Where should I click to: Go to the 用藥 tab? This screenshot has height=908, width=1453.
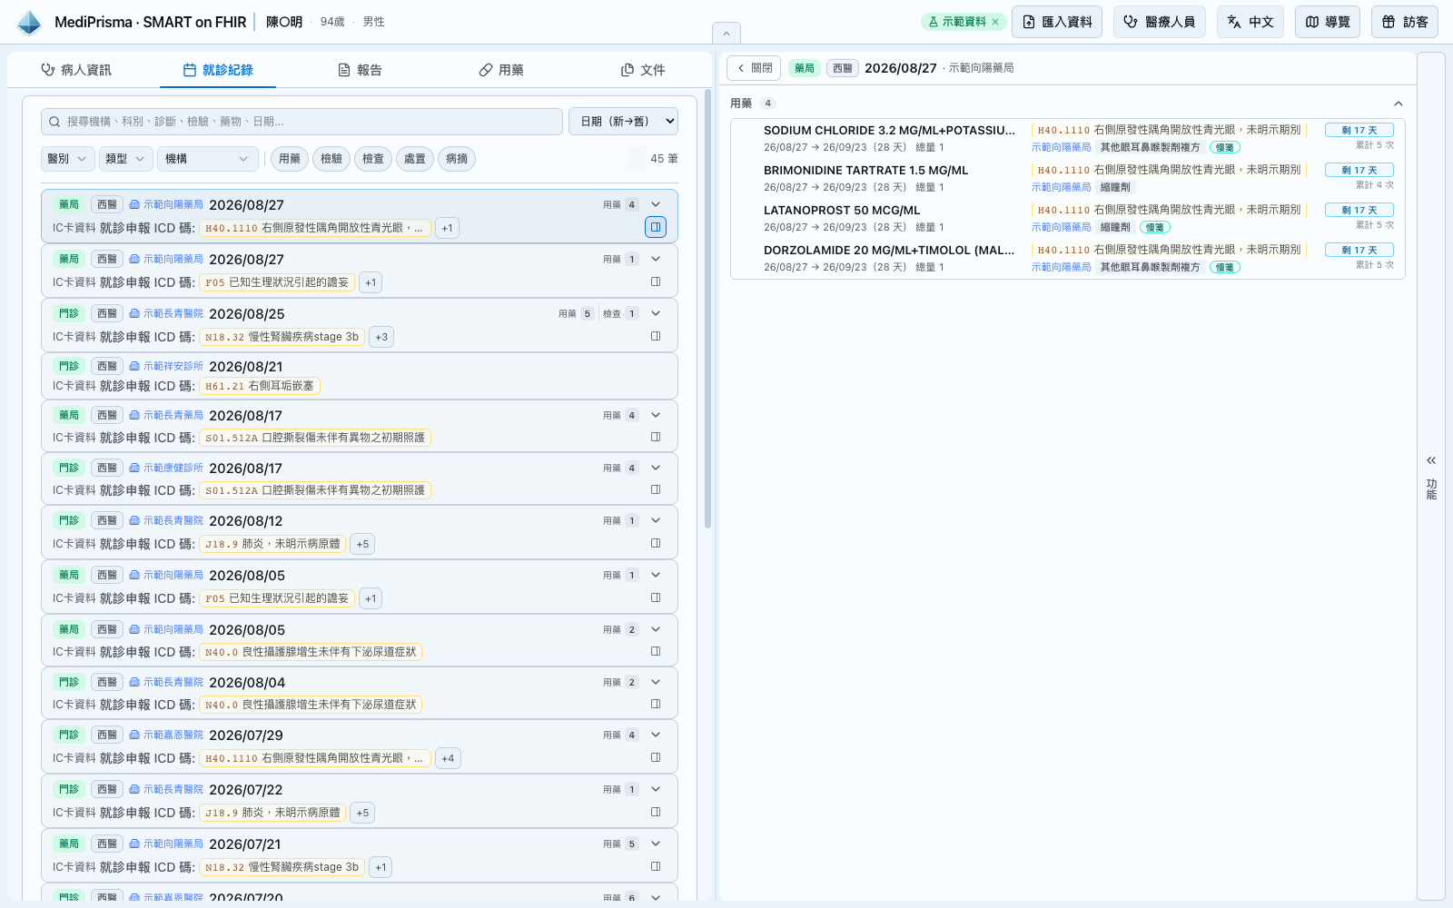pyautogui.click(x=501, y=70)
